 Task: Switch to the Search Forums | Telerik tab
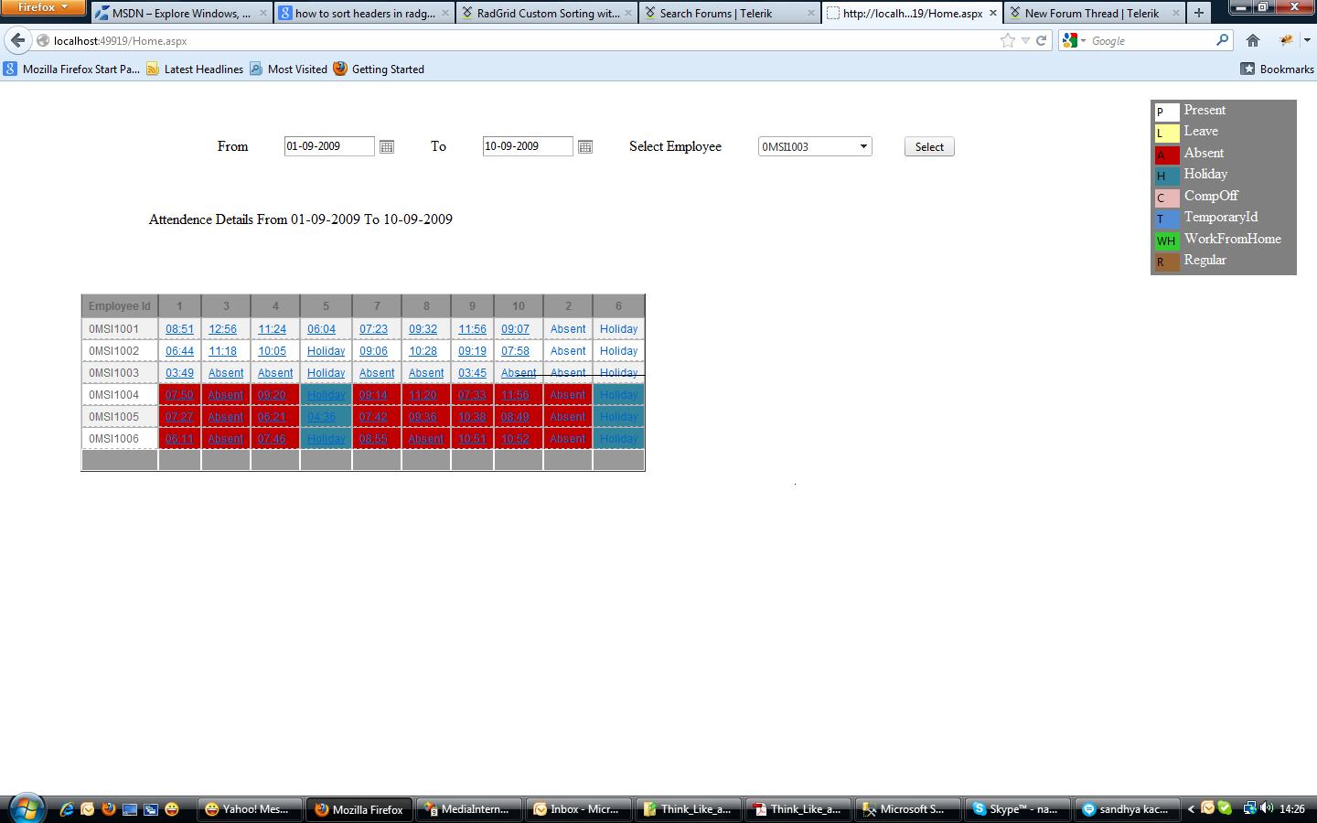pos(729,13)
